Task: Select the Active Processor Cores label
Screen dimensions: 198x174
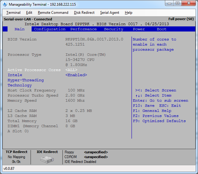Action: tap(34, 70)
